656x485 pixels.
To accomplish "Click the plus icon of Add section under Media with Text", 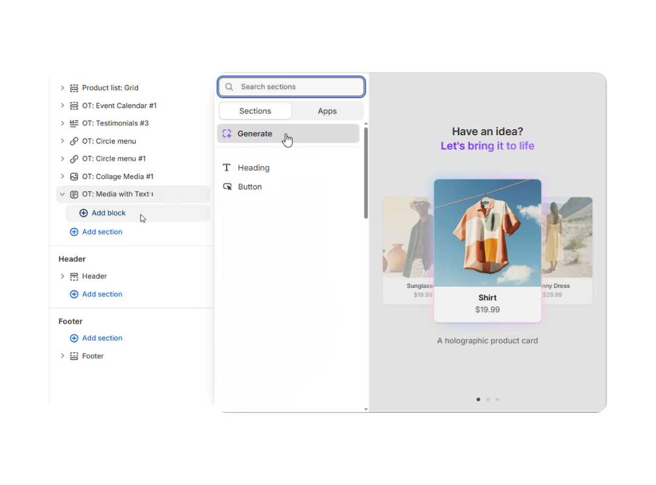I will [74, 232].
